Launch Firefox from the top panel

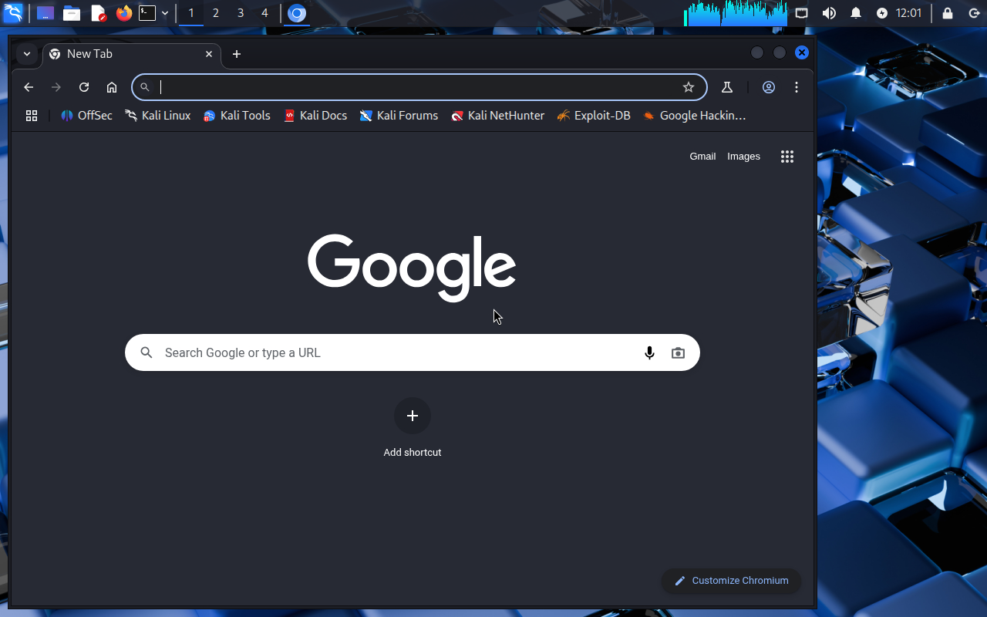(124, 13)
